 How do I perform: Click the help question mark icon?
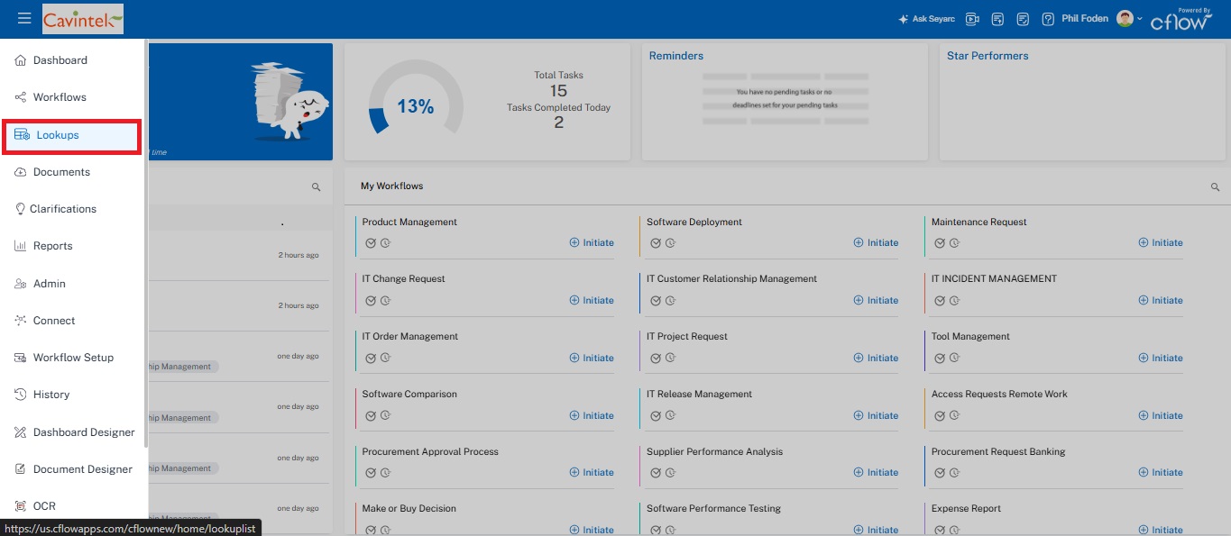pos(1048,19)
